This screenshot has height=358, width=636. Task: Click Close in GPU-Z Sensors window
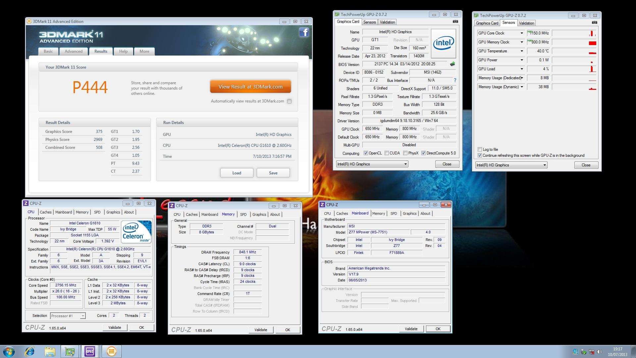[x=586, y=165]
